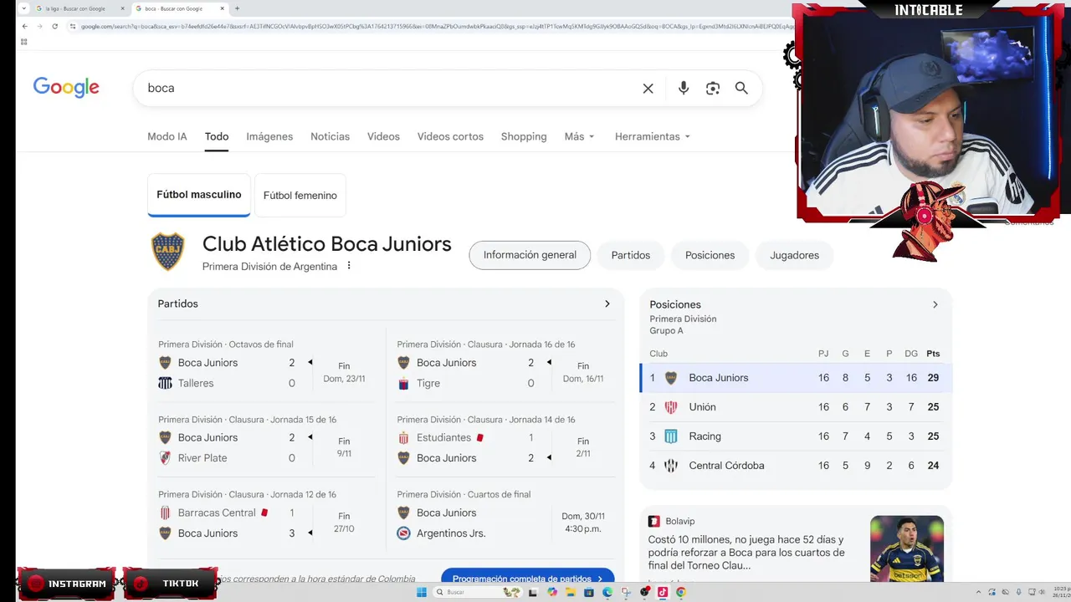Select the Fútbol femenino tab
The height and width of the screenshot is (602, 1071).
click(300, 195)
